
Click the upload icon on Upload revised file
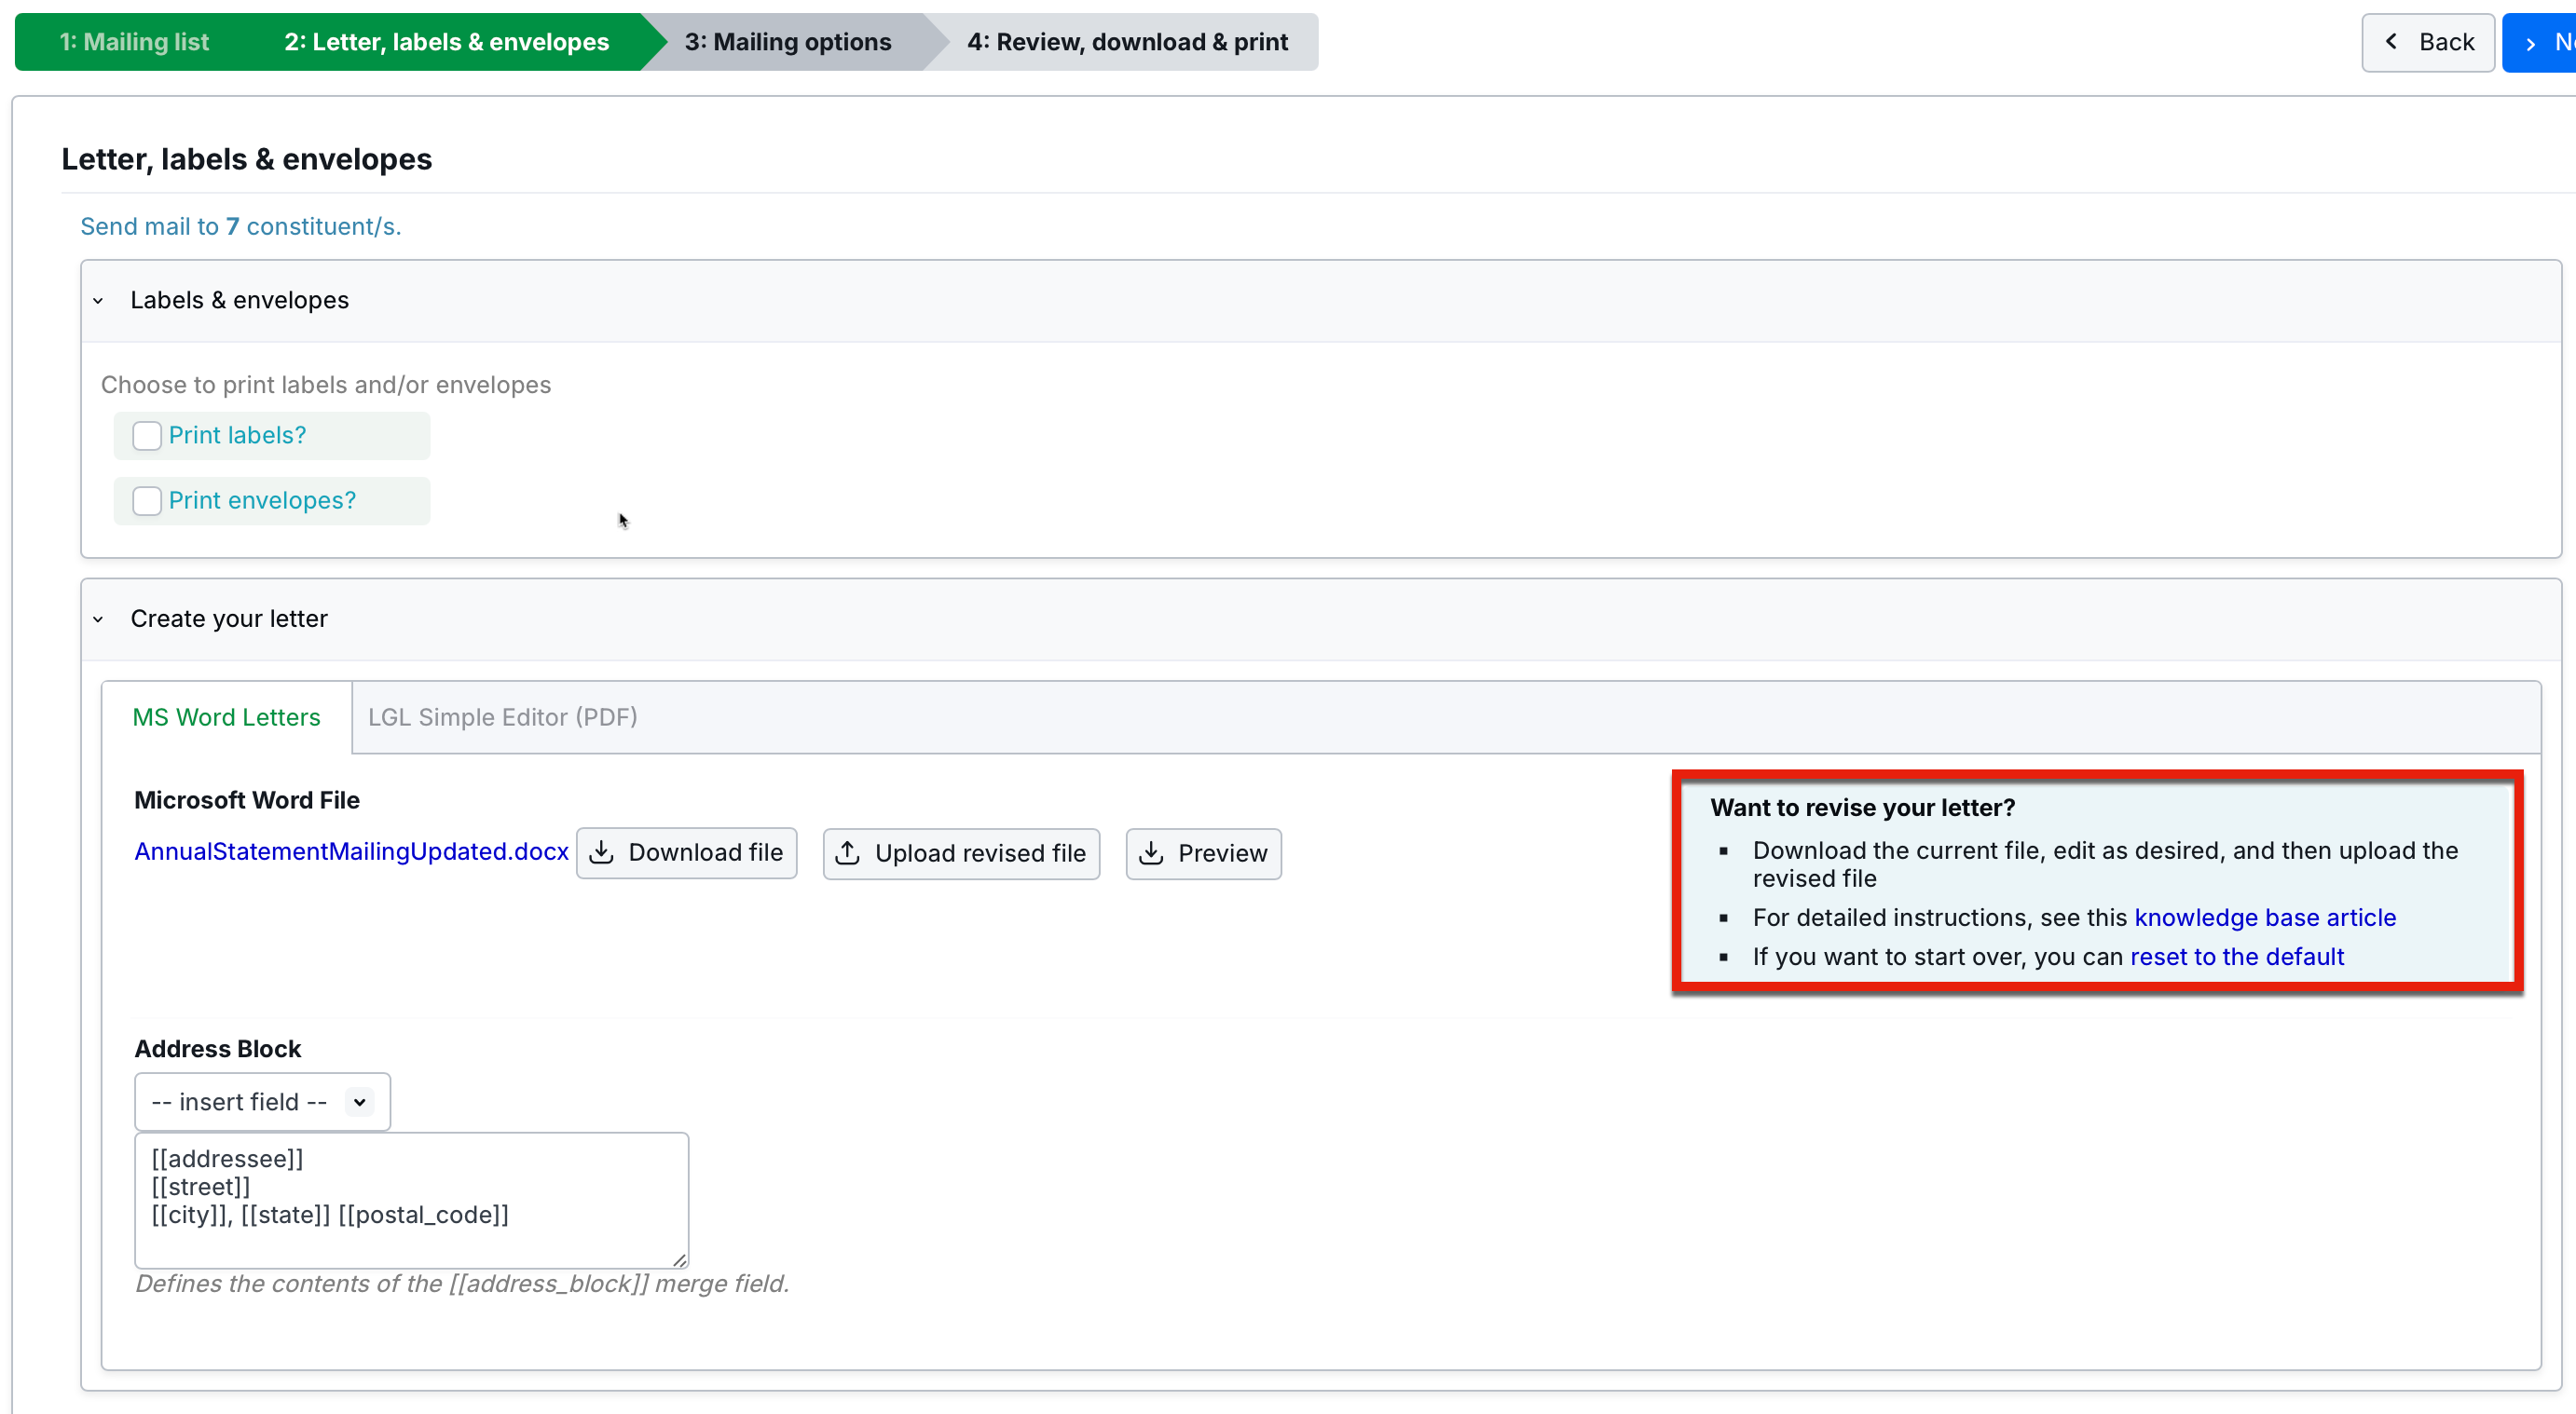pos(848,852)
